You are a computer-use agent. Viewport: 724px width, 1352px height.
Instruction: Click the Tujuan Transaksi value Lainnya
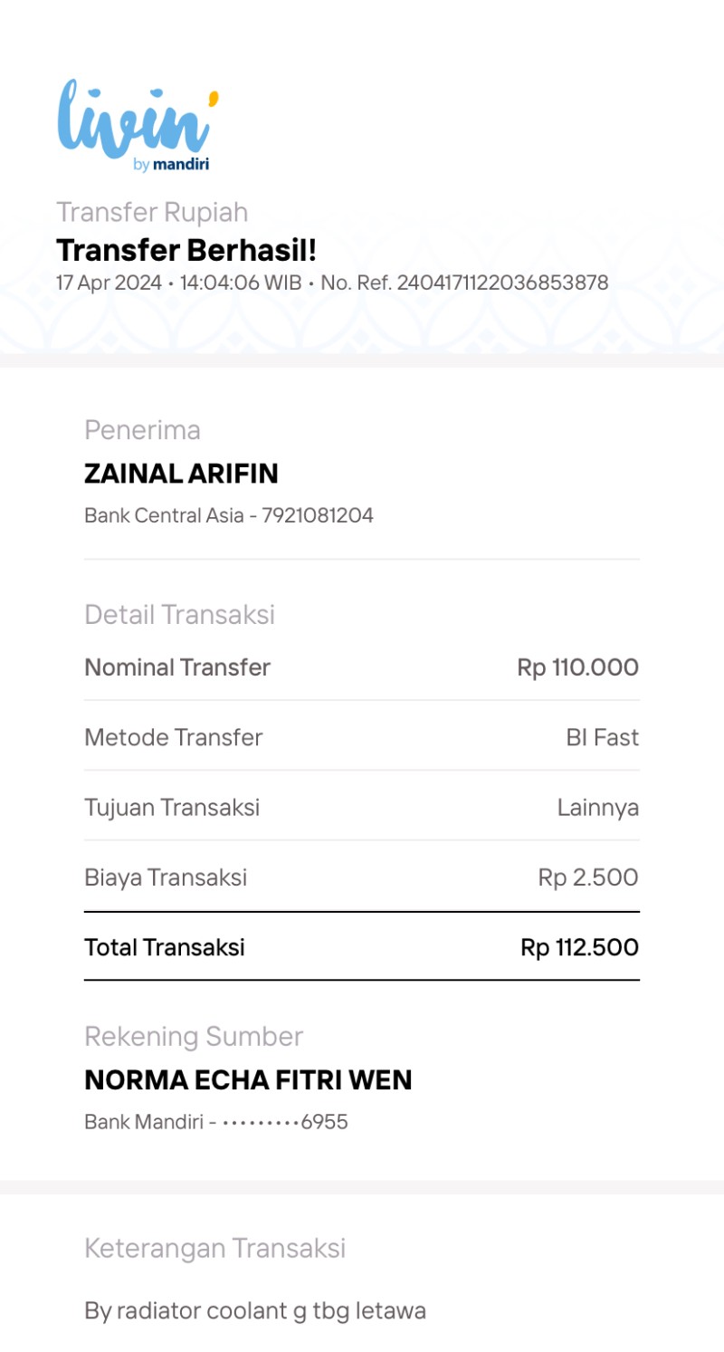click(598, 808)
